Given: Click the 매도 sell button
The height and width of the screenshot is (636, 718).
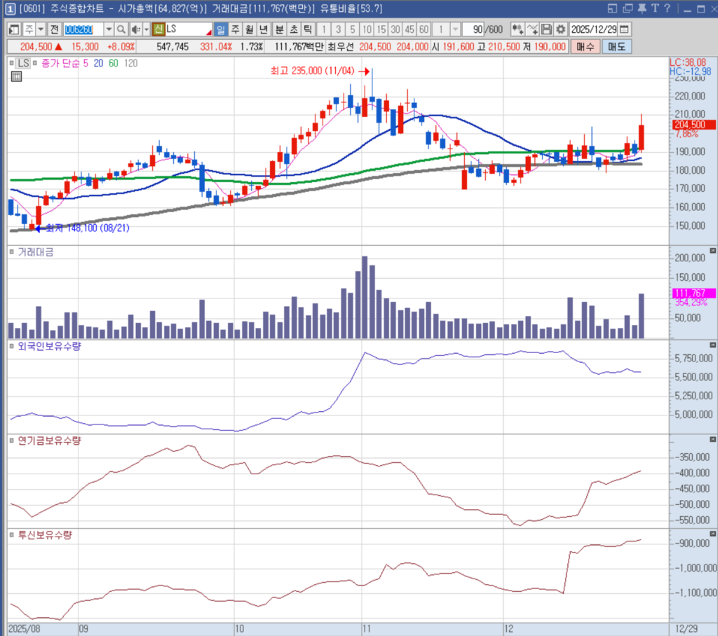Looking at the screenshot, I should [x=617, y=46].
